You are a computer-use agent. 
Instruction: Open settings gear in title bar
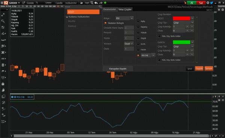coord(208,3)
